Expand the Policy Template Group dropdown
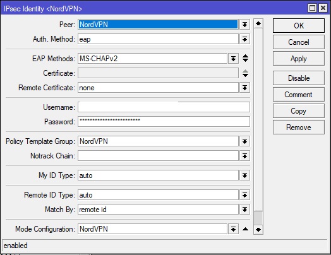This screenshot has height=255, width=331. pos(244,141)
